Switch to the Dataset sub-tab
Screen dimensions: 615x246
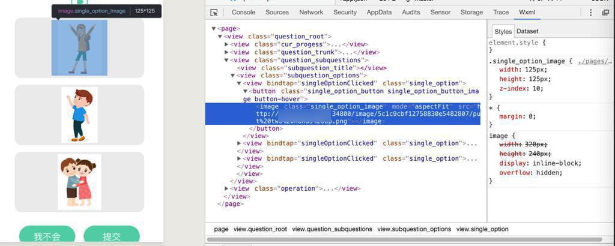click(x=527, y=31)
